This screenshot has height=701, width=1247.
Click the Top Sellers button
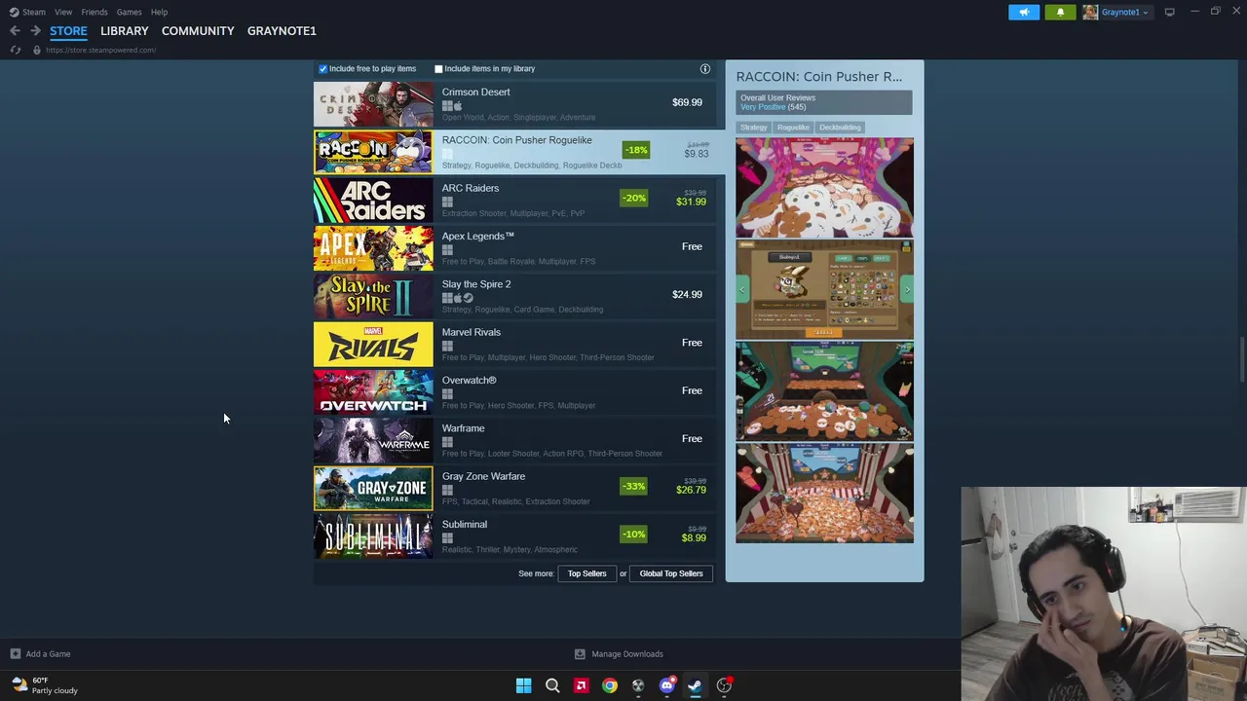pyautogui.click(x=586, y=573)
